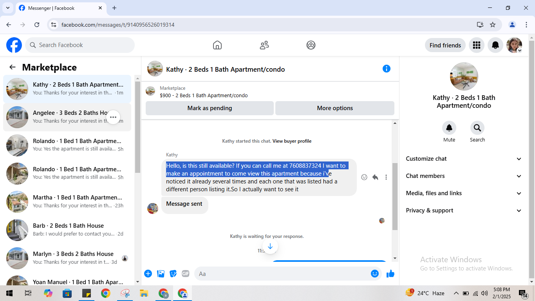
Task: Open options for Angelee conversation
Action: (x=113, y=117)
